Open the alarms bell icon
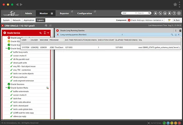Screen dimensions: 183x125 click(x=170, y=13)
